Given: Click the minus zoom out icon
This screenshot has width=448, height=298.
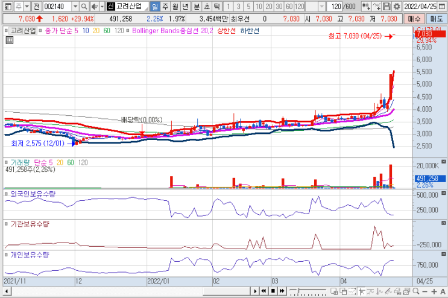Looking at the screenshot, I should (x=425, y=292).
